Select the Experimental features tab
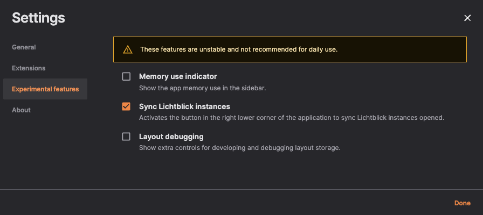The image size is (483, 215). click(x=45, y=89)
